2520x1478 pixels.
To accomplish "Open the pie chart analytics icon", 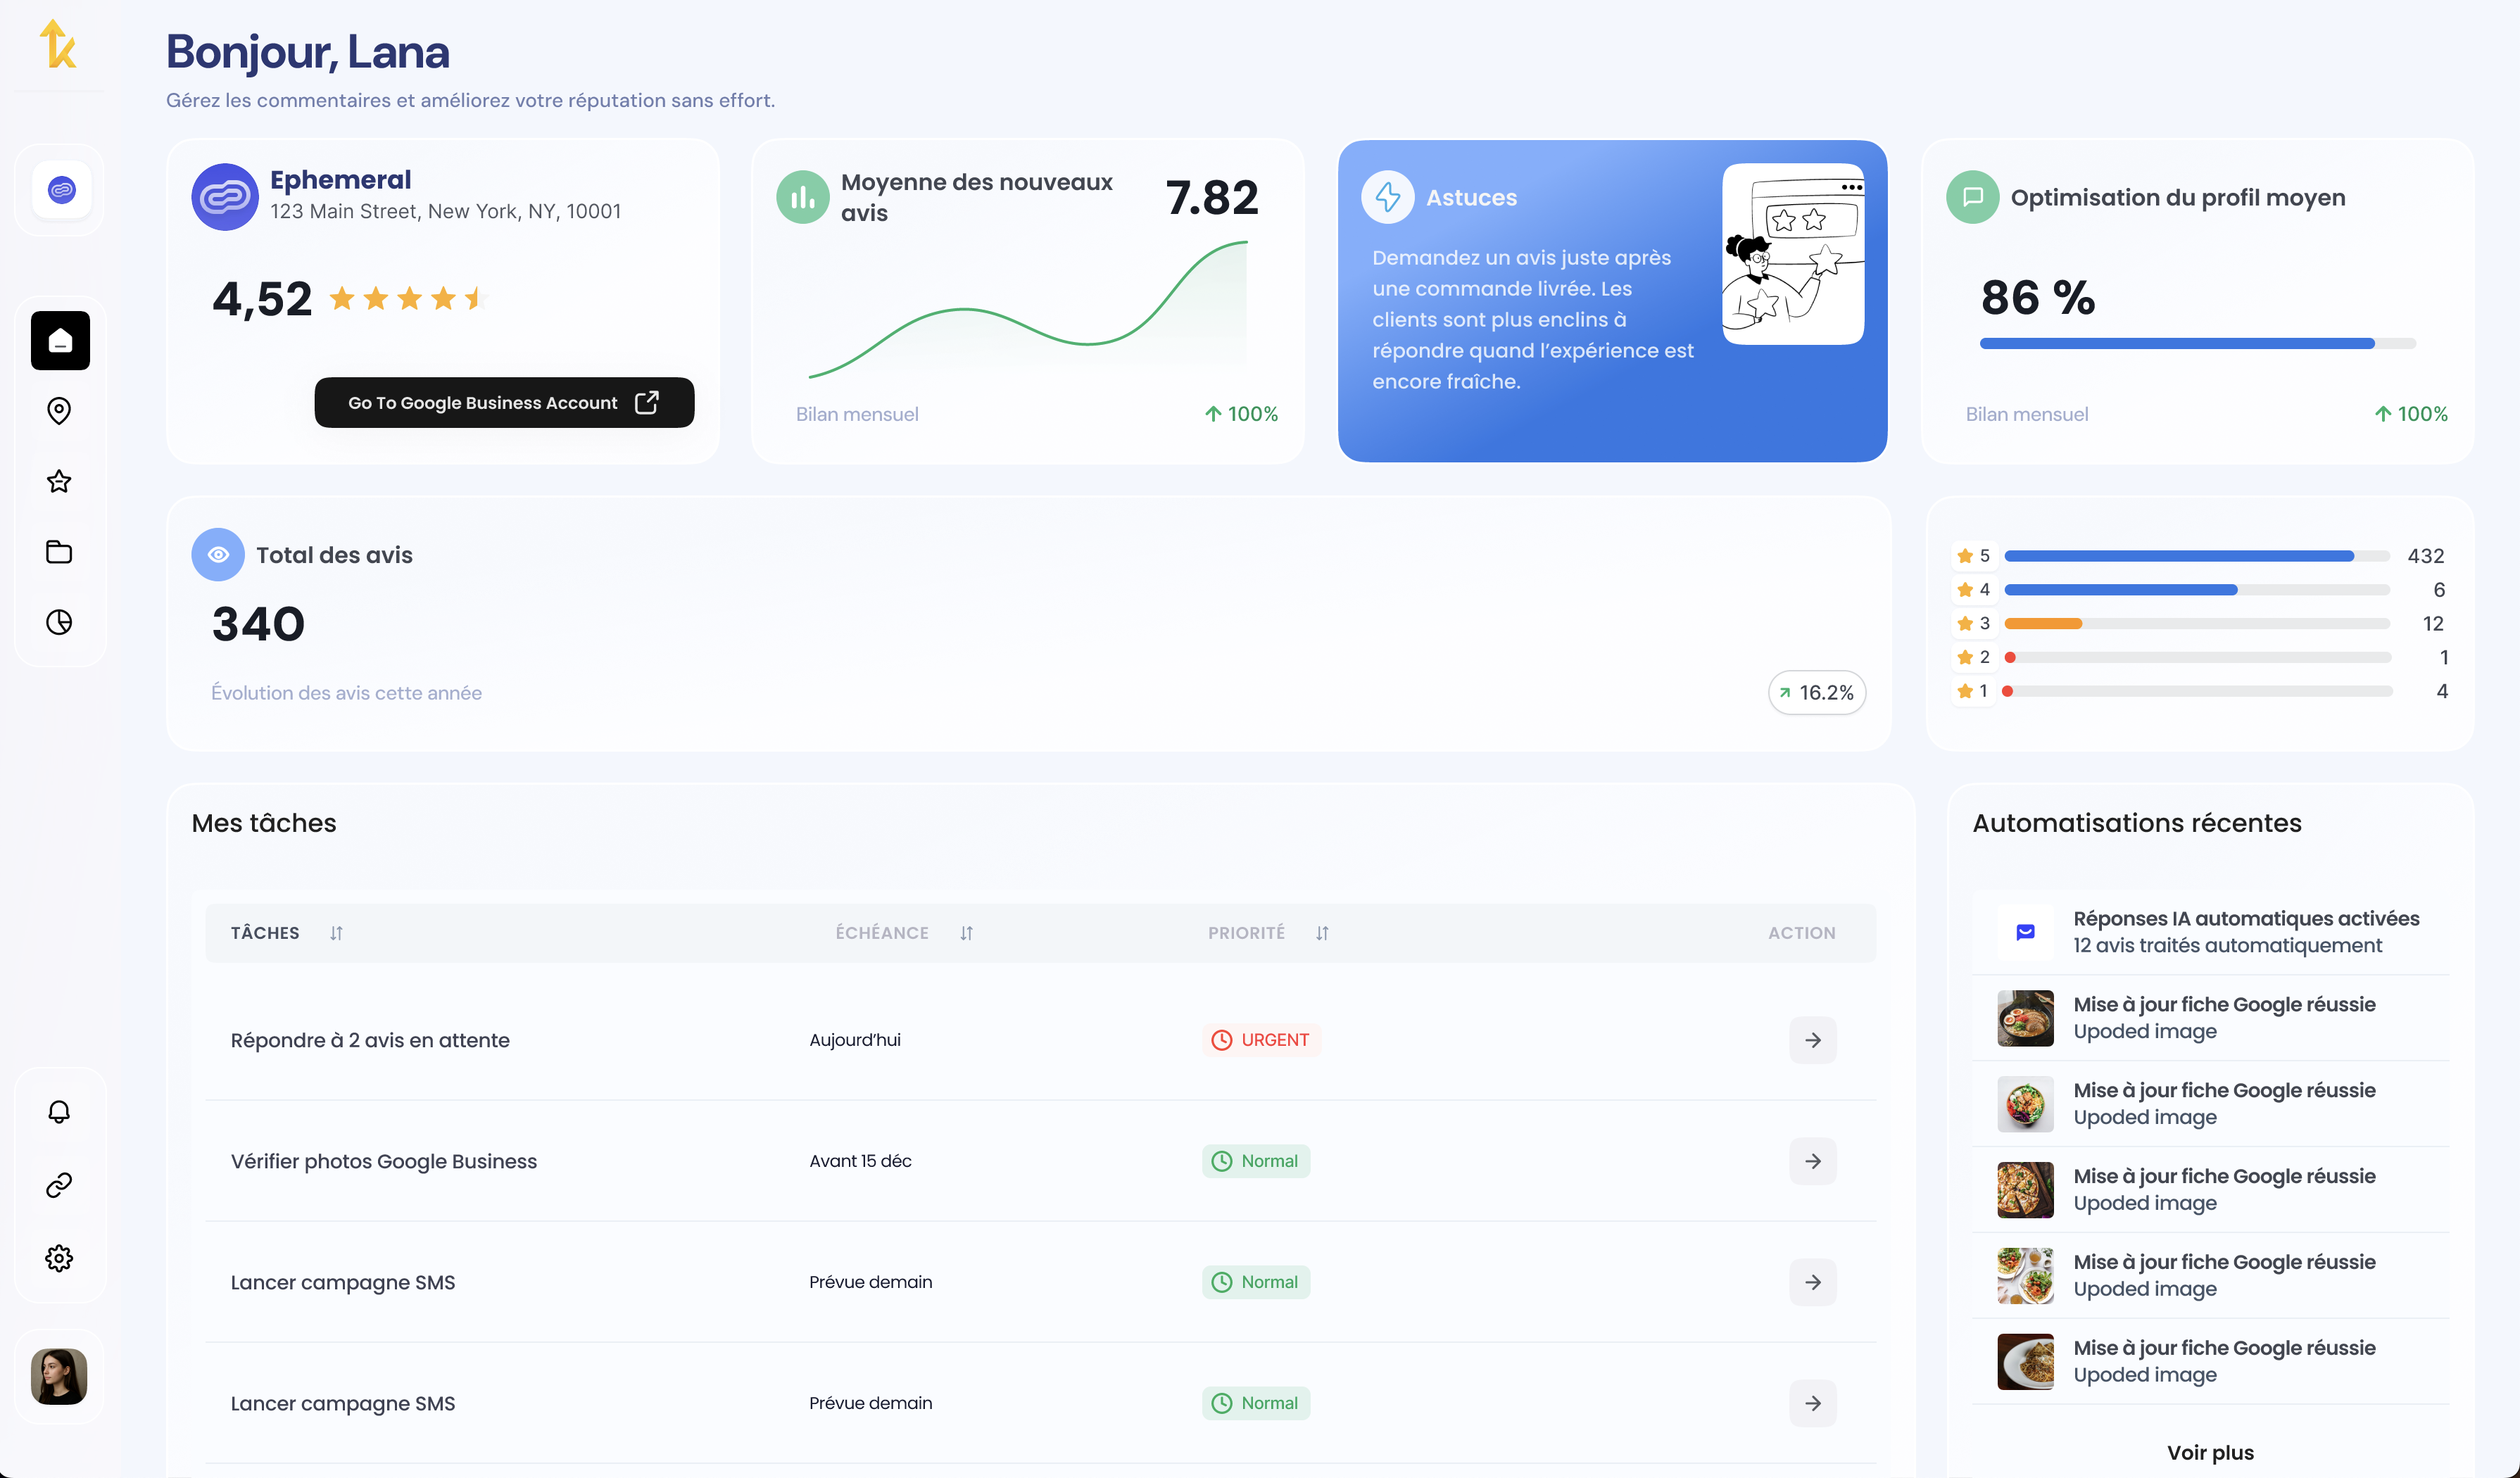I will [x=59, y=622].
